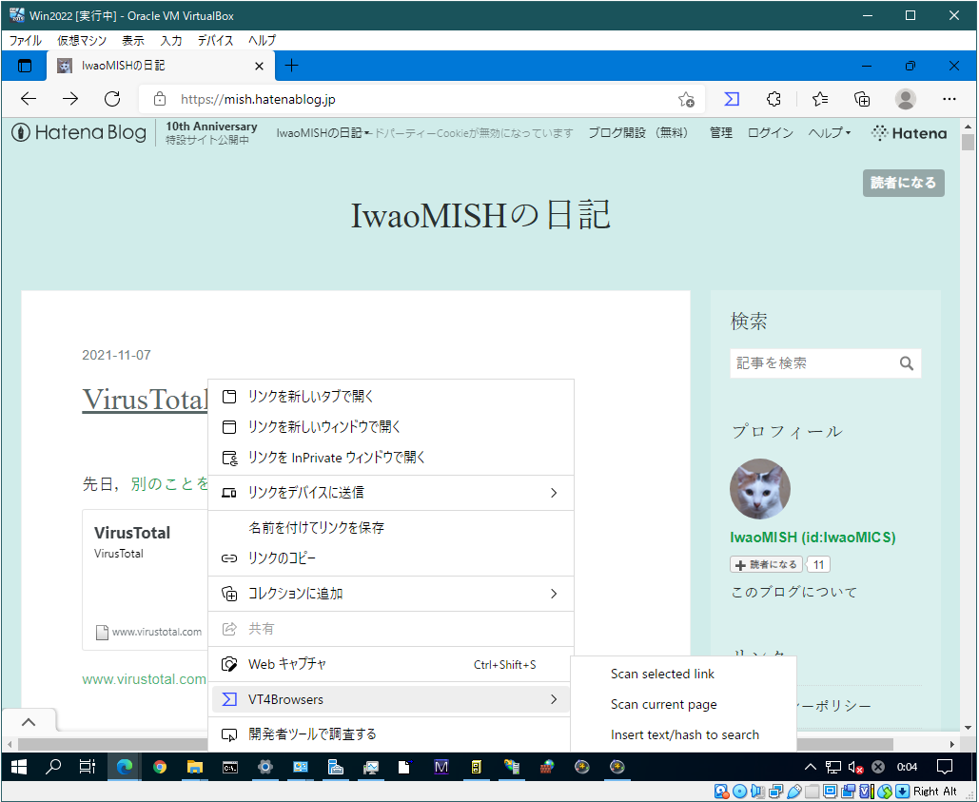Open a new tab with plus icon
The width and height of the screenshot is (979, 802).
pos(291,65)
